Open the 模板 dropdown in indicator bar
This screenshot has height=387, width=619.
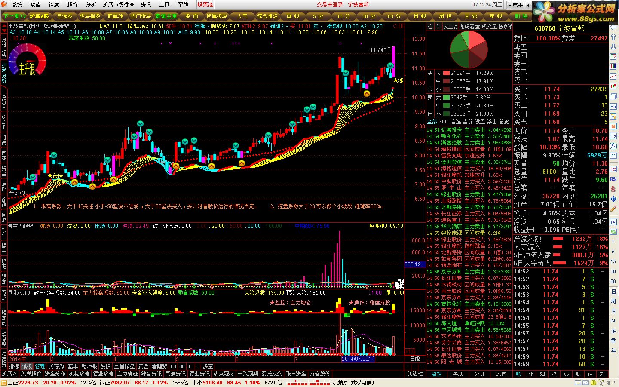(x=27, y=366)
